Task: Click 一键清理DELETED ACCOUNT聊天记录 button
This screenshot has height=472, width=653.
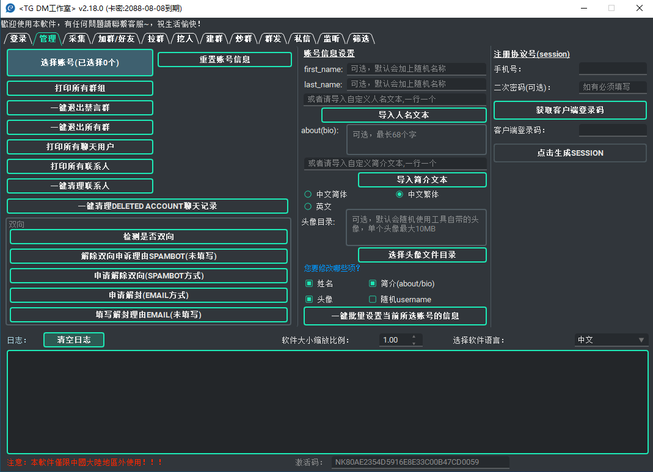Action: [x=147, y=206]
